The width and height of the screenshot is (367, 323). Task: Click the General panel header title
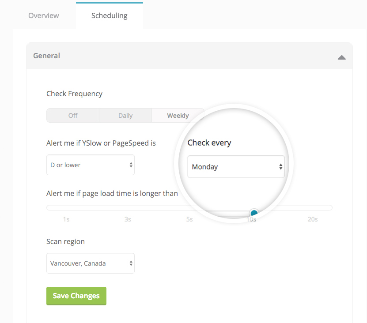click(46, 56)
